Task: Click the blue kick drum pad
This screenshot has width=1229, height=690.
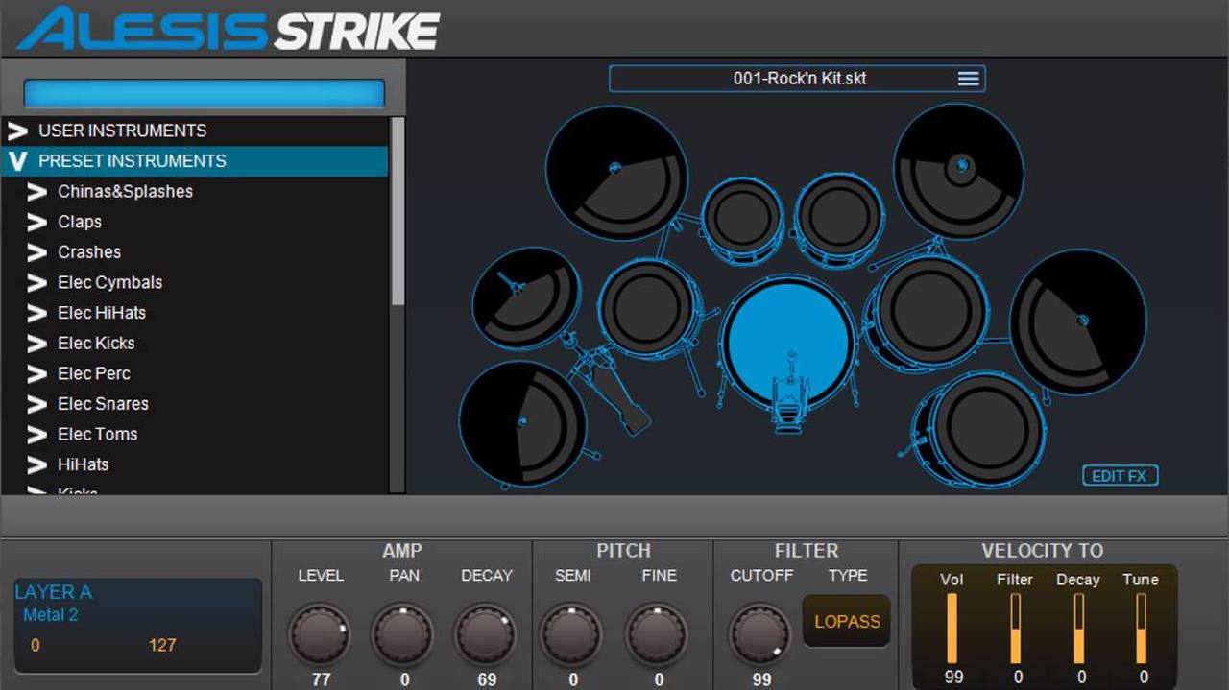Action: tap(789, 344)
